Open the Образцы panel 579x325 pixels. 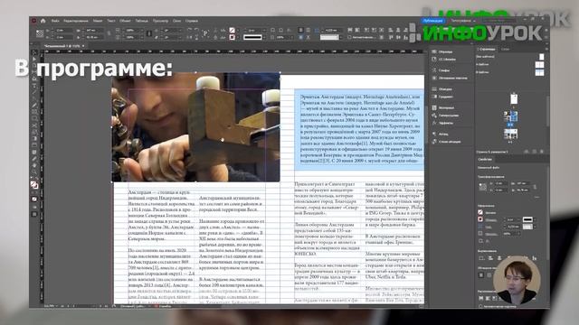[x=445, y=51]
